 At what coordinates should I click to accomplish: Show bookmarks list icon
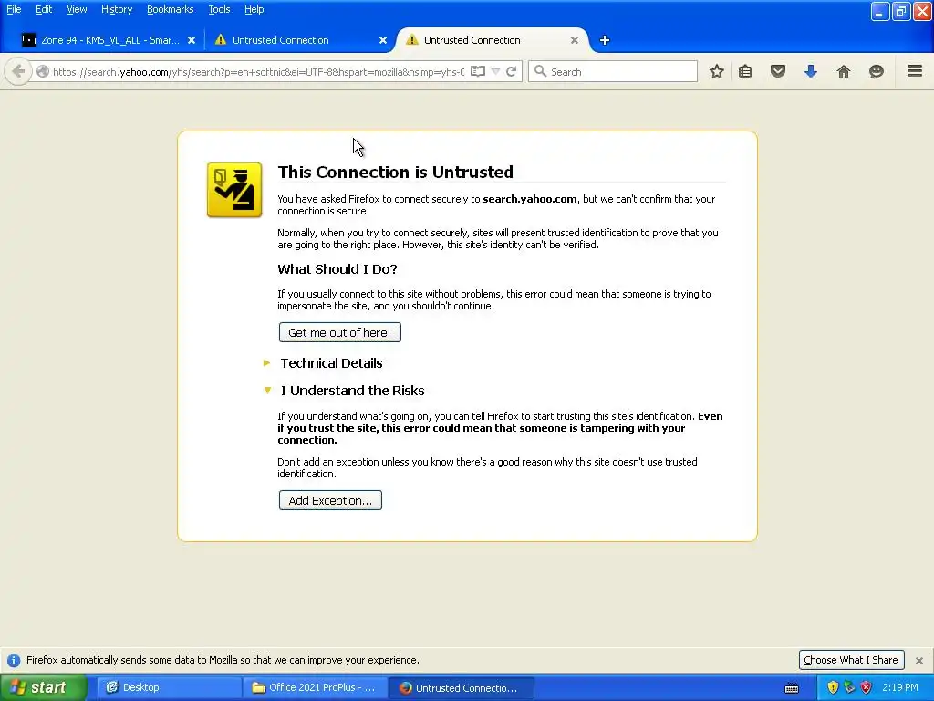745,71
